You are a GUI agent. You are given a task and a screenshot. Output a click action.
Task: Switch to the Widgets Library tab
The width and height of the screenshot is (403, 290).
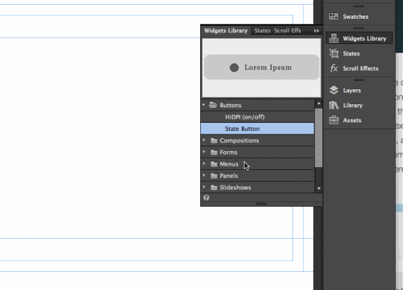pos(226,31)
